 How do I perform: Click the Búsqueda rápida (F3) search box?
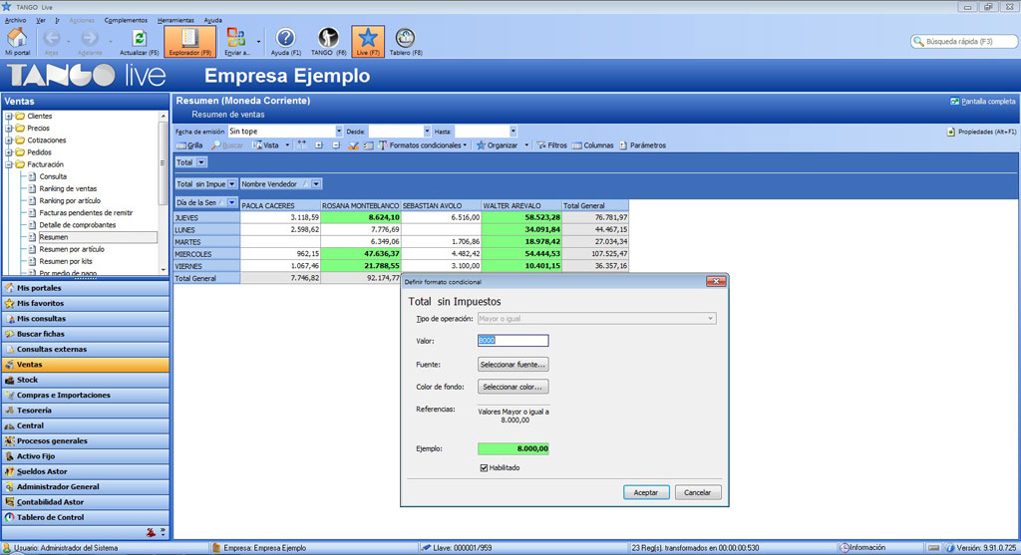[964, 41]
